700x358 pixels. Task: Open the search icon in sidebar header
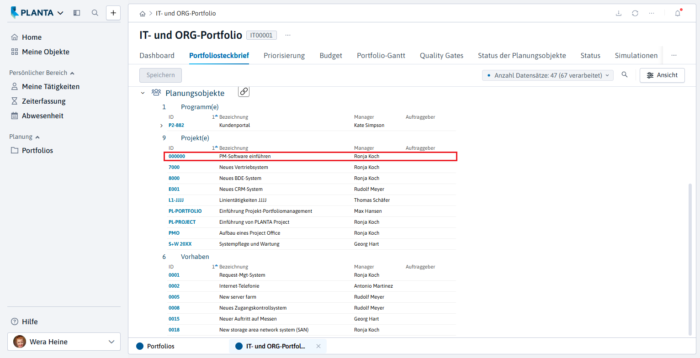tap(95, 13)
